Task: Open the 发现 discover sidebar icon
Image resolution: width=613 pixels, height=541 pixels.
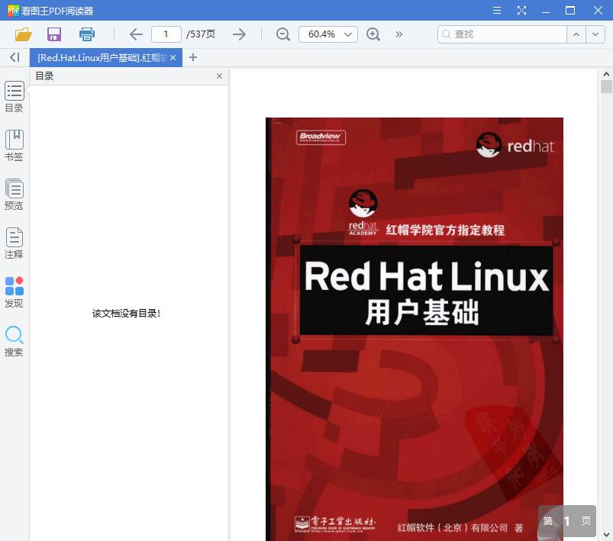Action: click(14, 292)
